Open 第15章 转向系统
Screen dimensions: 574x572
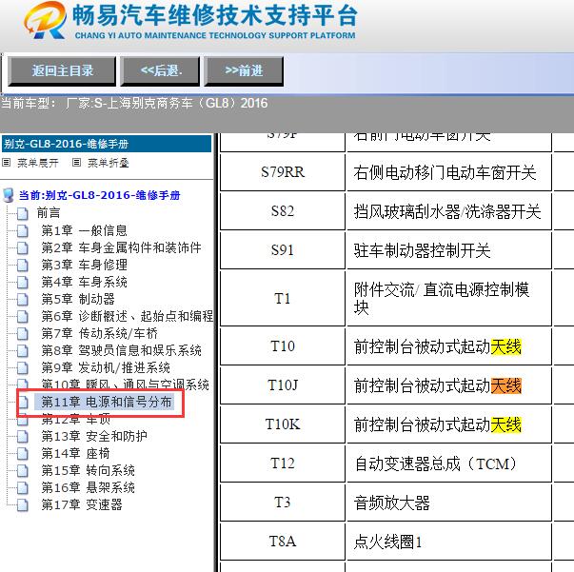tap(88, 470)
